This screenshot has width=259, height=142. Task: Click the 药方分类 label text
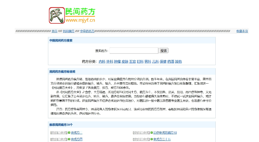(x=89, y=62)
